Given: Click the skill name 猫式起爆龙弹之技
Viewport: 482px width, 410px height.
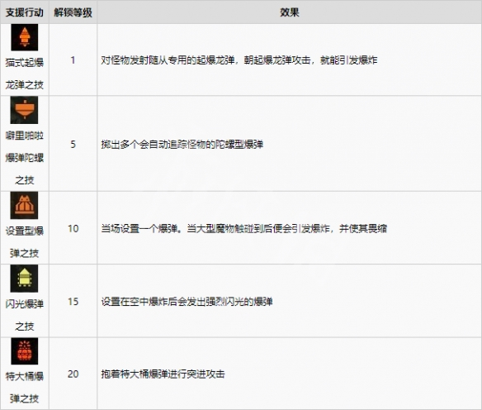Looking at the screenshot, I should tap(24, 74).
